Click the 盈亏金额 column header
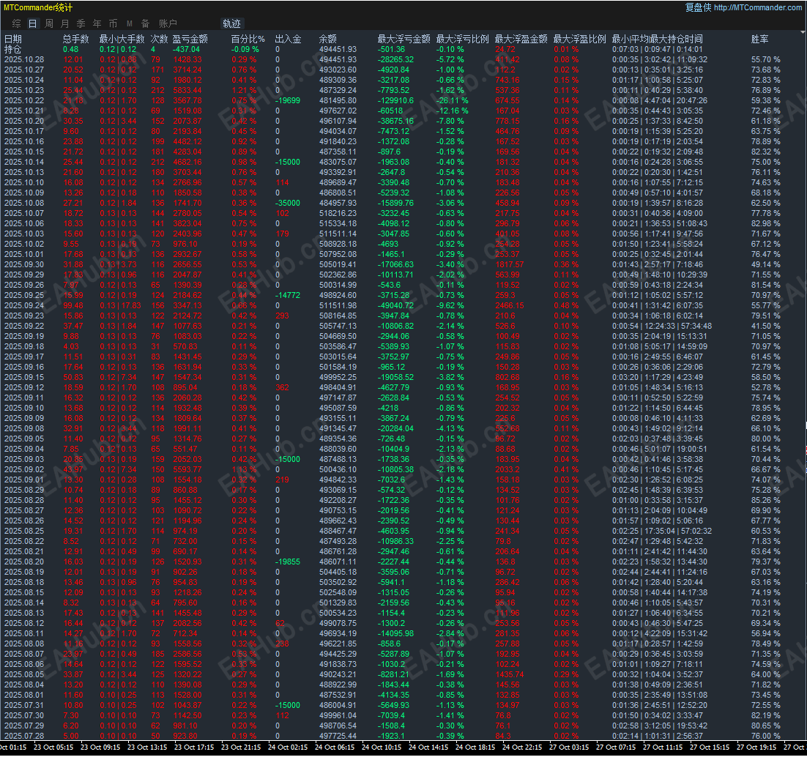Image resolution: width=807 pixels, height=757 pixels. click(x=190, y=39)
